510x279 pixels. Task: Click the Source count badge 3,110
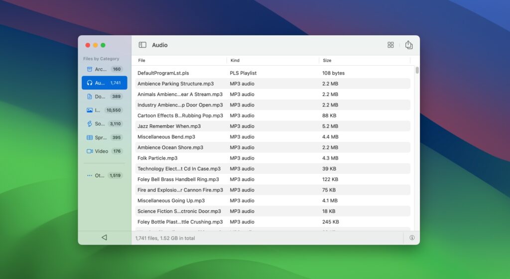click(115, 124)
